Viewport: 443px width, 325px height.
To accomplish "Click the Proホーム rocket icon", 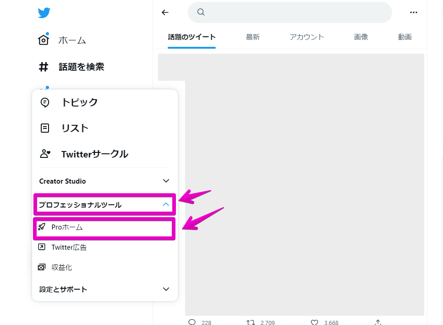I will (x=42, y=227).
